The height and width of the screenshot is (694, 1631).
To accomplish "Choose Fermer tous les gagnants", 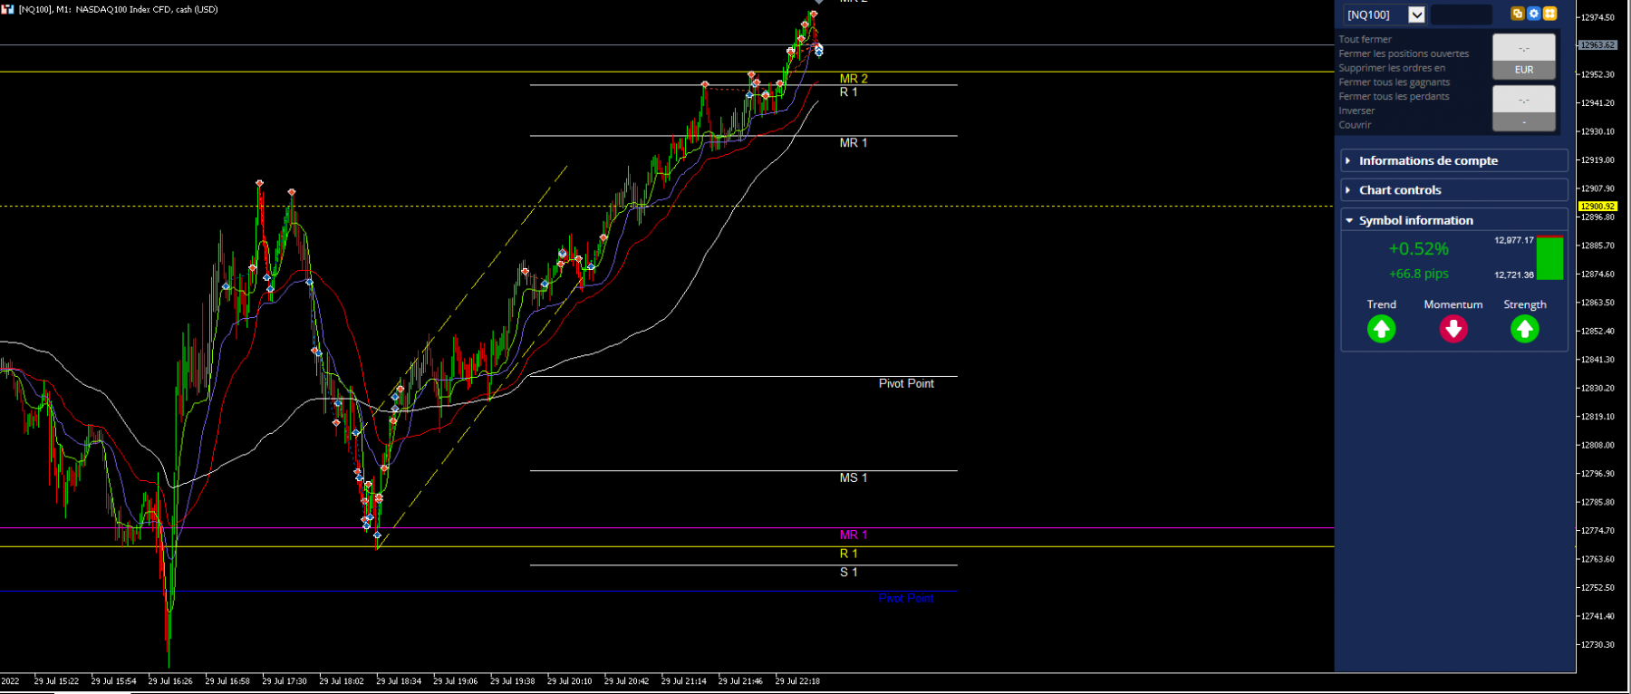I will click(1394, 82).
